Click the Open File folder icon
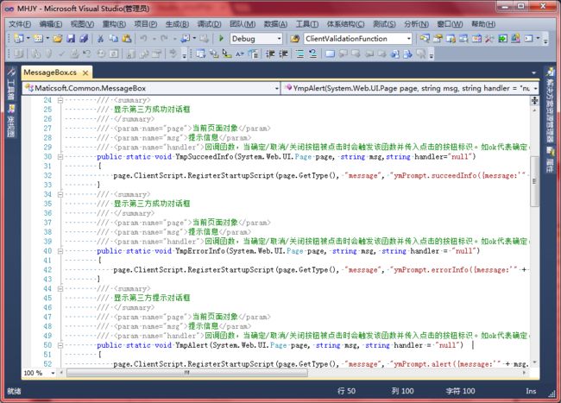561x403 pixels. [x=58, y=38]
